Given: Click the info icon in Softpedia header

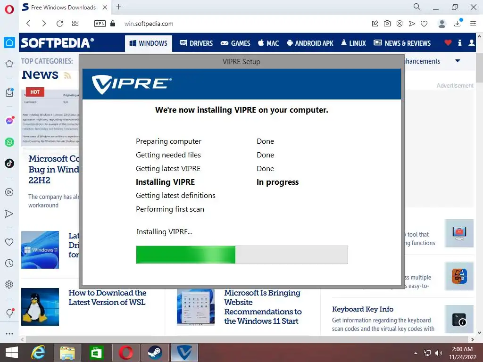Looking at the screenshot, I should point(459,43).
